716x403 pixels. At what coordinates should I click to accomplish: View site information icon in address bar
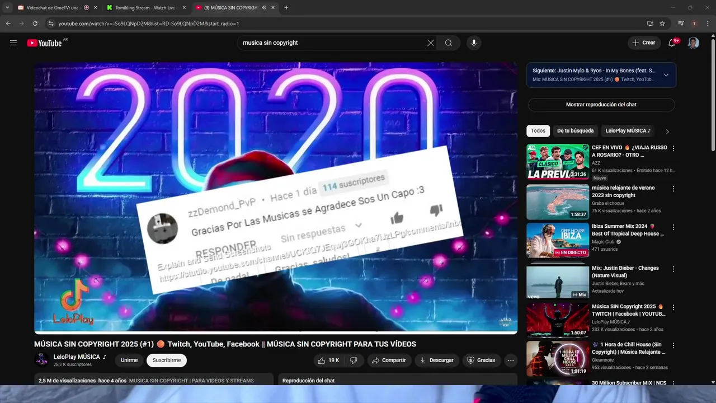(x=51, y=24)
